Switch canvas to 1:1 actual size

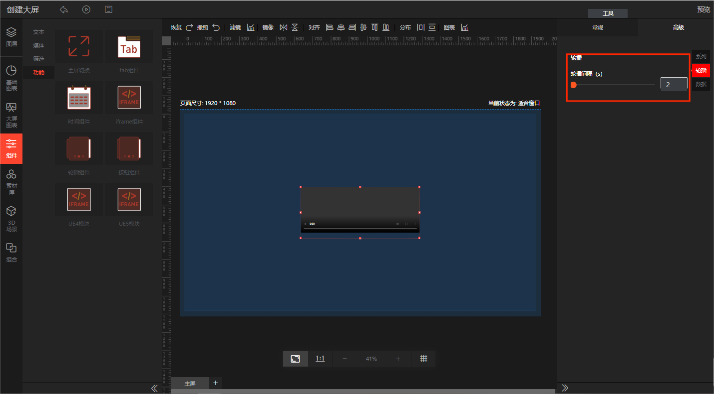click(x=320, y=359)
